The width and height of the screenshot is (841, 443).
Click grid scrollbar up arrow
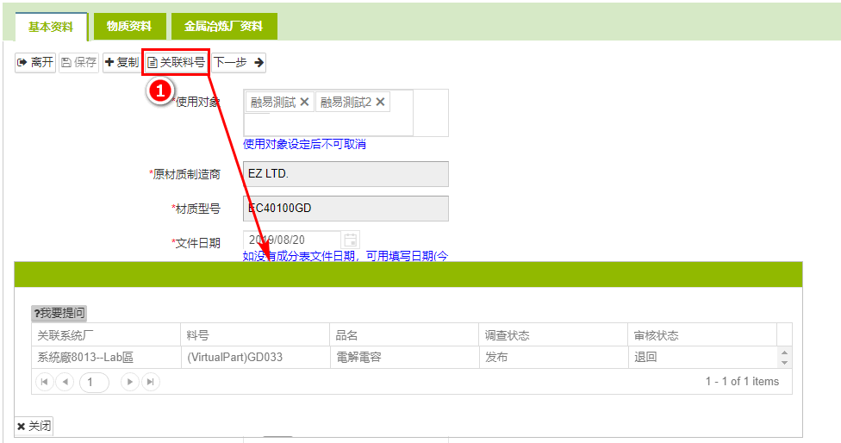point(784,353)
